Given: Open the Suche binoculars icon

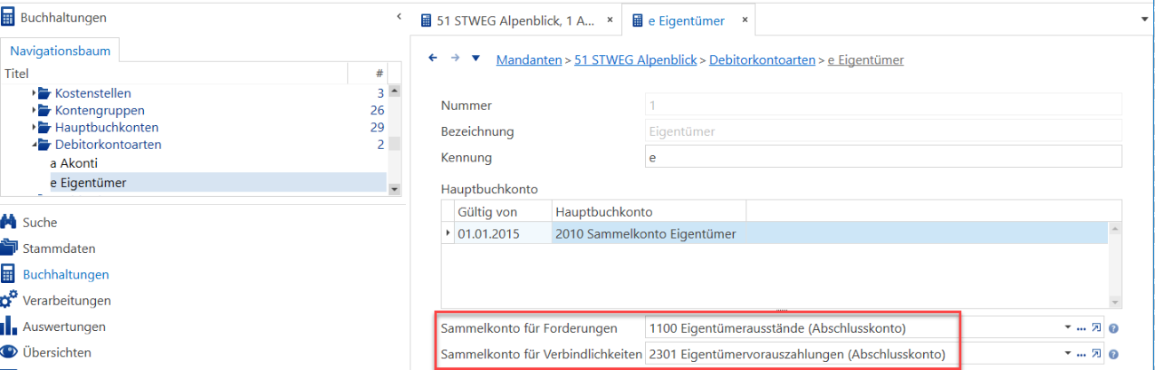Looking at the screenshot, I should coord(9,223).
